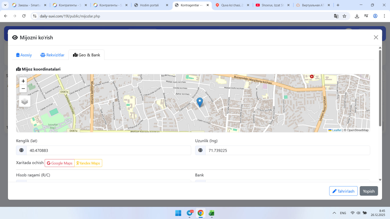Screen dimensions: 390x219
Task: Select the Geo & Bank tab
Action: pos(87,55)
